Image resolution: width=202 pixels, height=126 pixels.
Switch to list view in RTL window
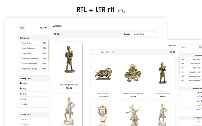point(171,52)
